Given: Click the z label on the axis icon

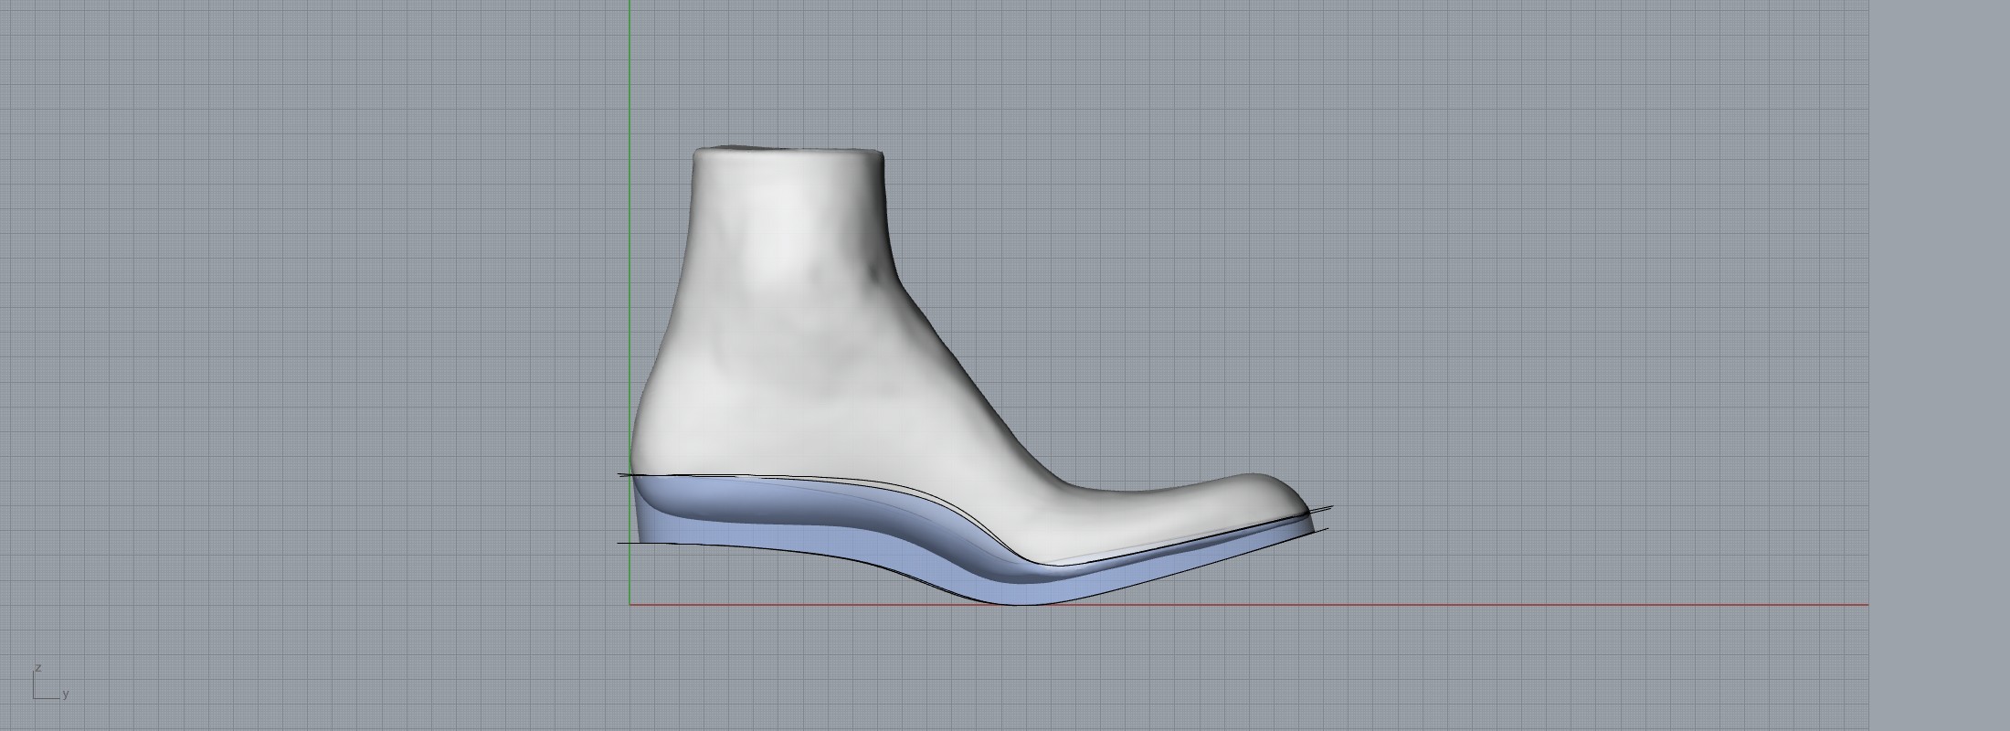Looking at the screenshot, I should tap(37, 668).
